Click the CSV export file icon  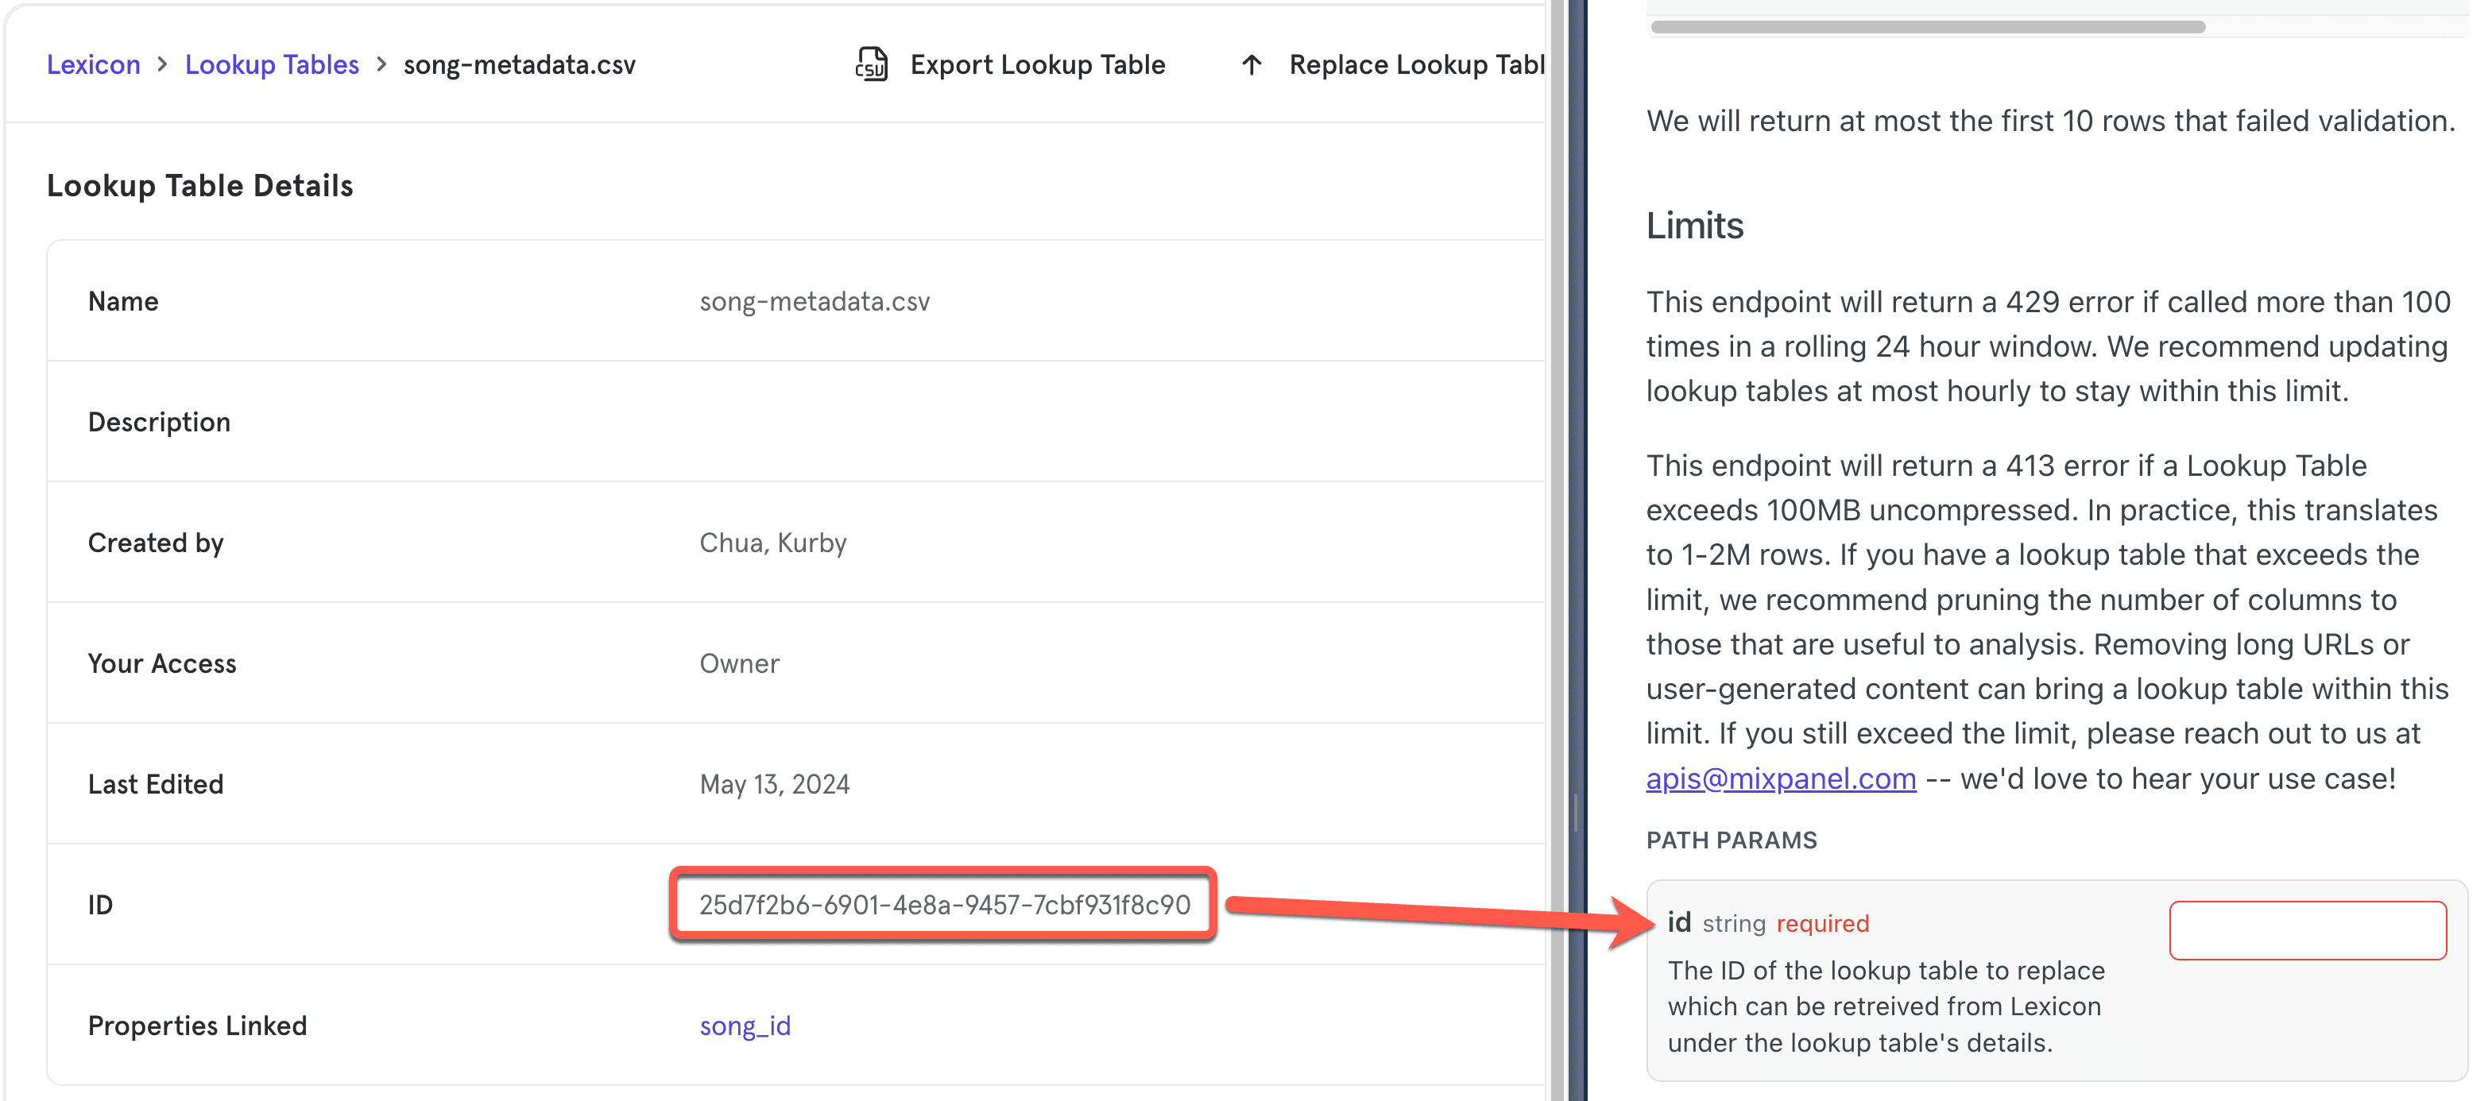[x=871, y=64]
